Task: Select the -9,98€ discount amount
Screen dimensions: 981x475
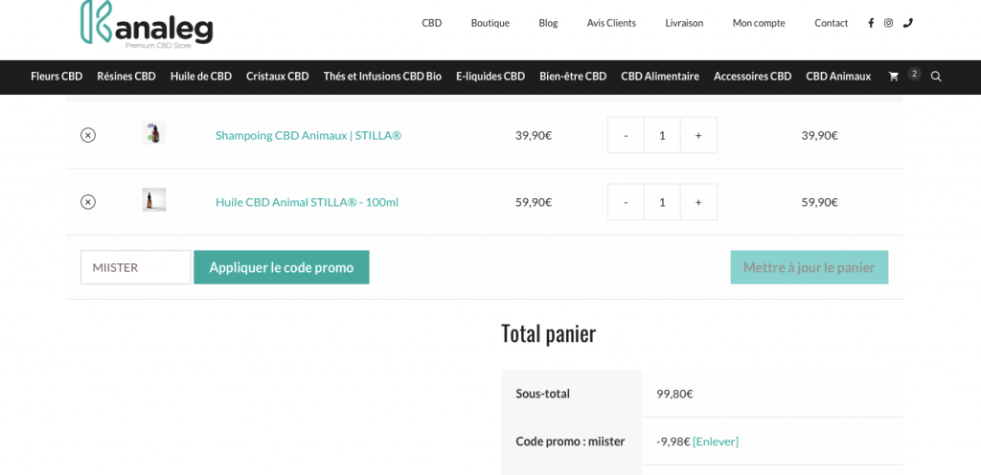Action: pos(673,441)
